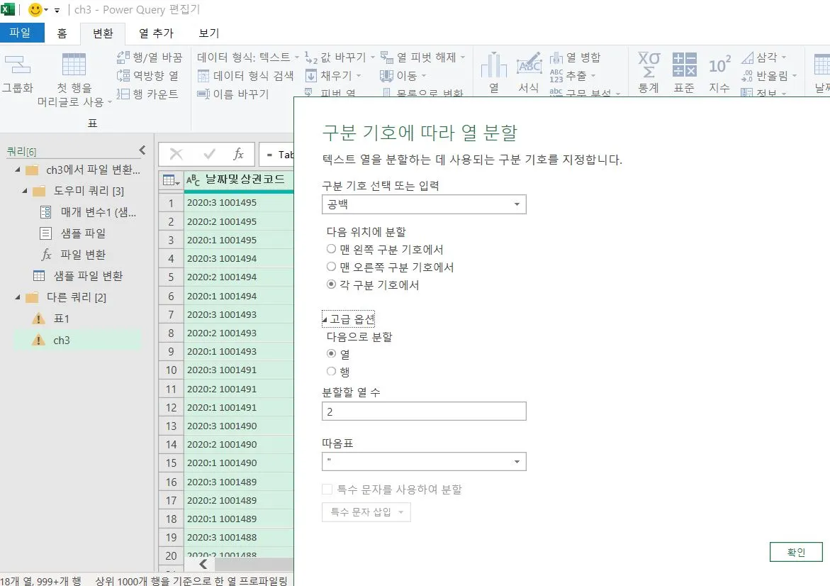830x586 pixels.
Task: Click the formula bar cancel X icon
Action: pyautogui.click(x=176, y=154)
